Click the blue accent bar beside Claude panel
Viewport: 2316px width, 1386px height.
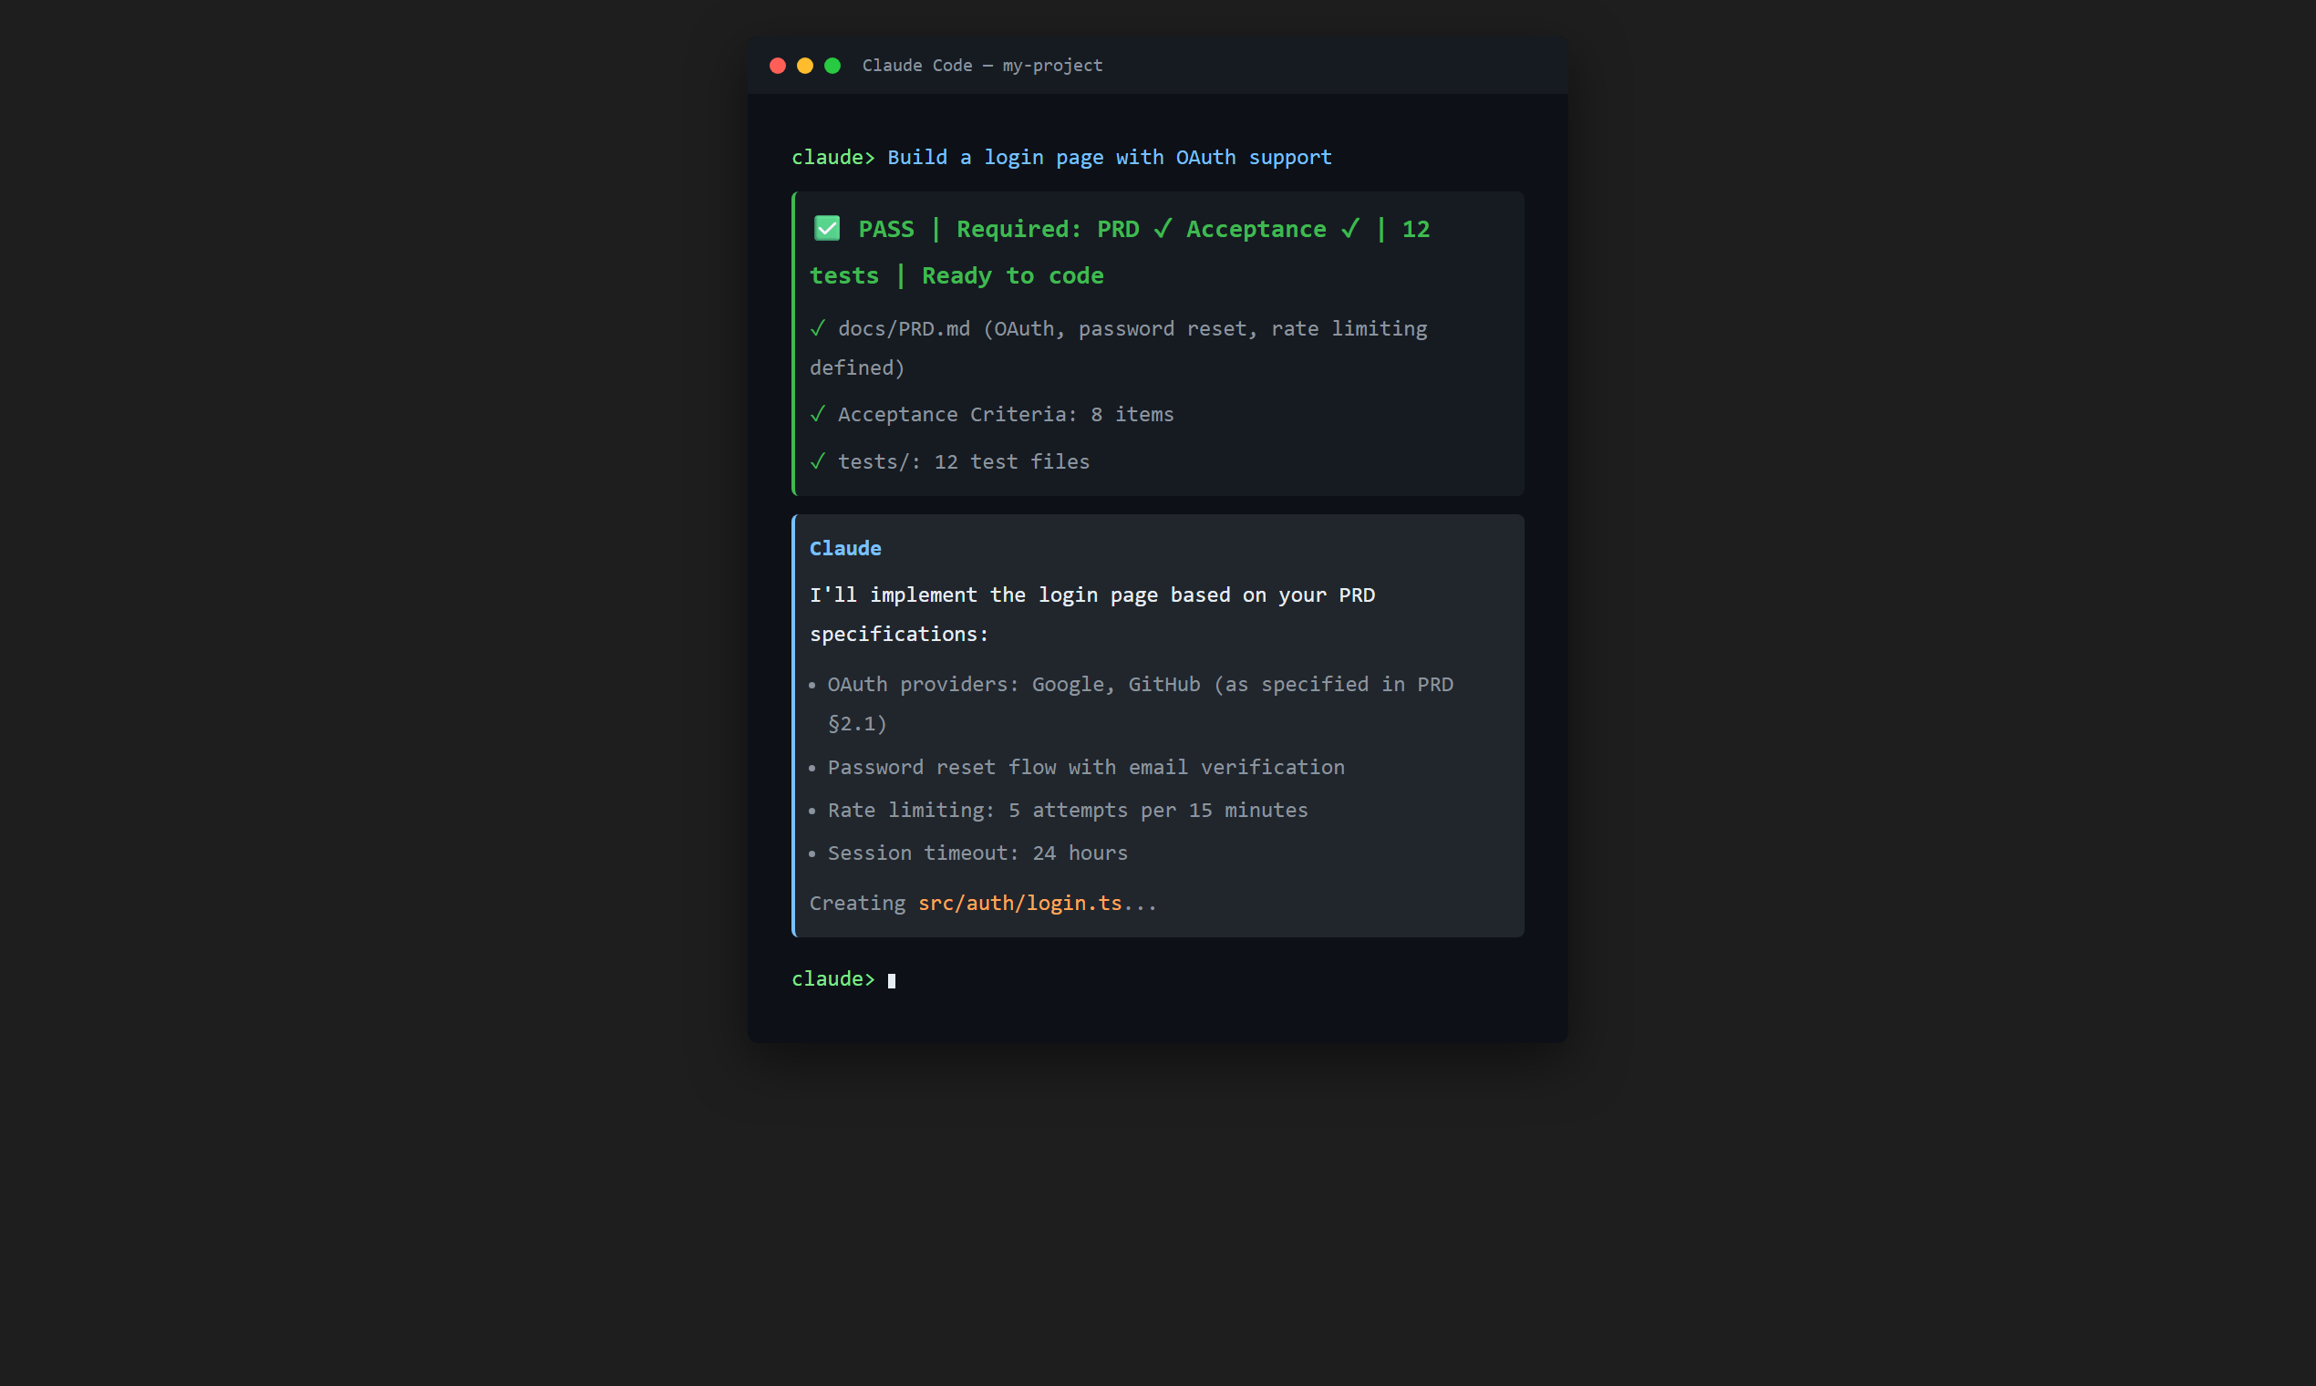tap(793, 724)
